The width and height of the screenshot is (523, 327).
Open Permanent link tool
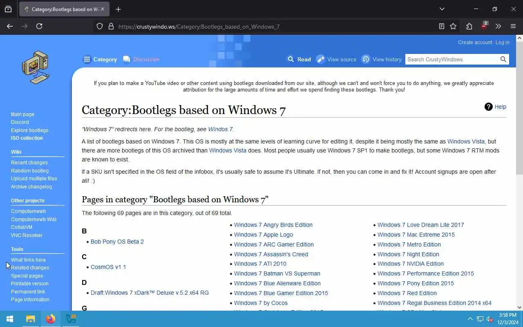pyautogui.click(x=28, y=292)
